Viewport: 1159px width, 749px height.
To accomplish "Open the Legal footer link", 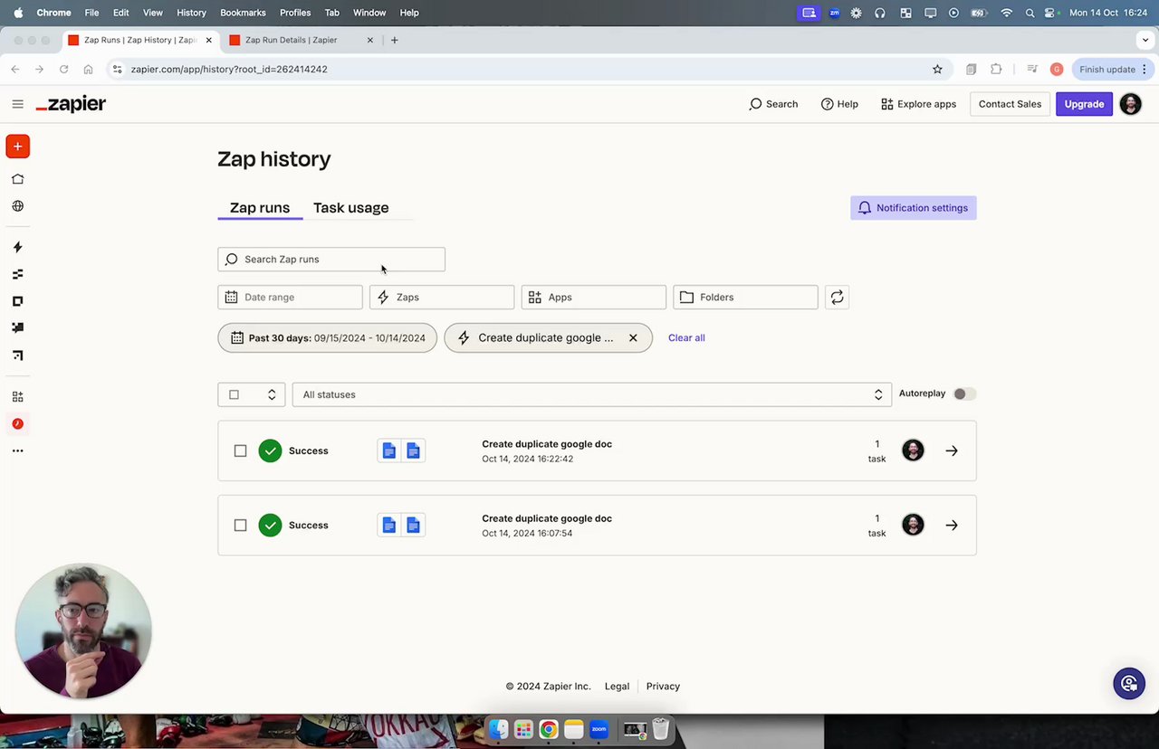I will click(x=617, y=686).
